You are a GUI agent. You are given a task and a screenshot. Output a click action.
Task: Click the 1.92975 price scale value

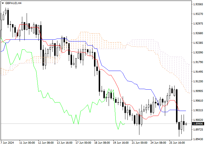(198, 24)
